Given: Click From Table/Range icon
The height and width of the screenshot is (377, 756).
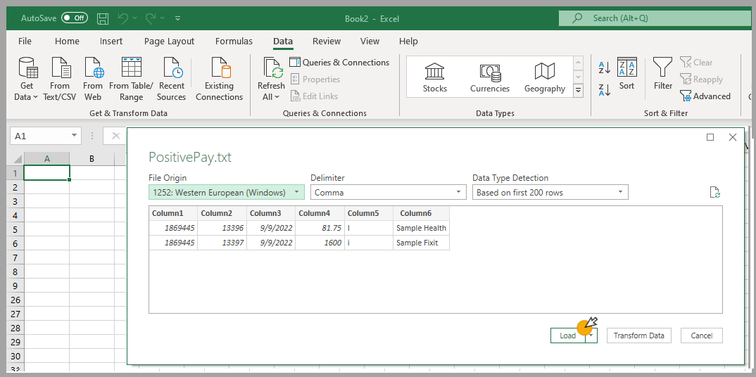Looking at the screenshot, I should click(131, 79).
